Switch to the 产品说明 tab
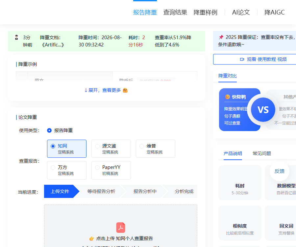 233,153
